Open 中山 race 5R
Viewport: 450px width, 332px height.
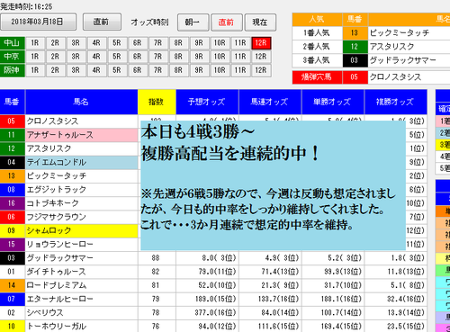tap(117, 43)
